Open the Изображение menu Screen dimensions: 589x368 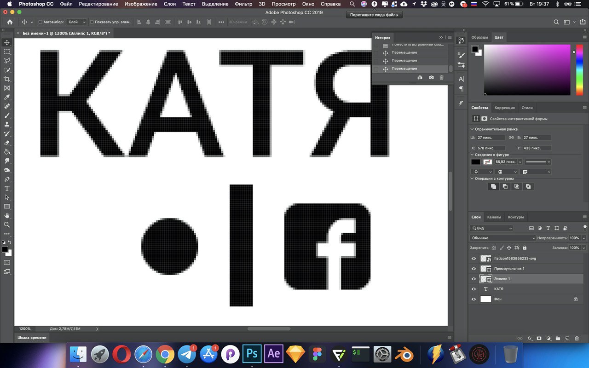(141, 4)
